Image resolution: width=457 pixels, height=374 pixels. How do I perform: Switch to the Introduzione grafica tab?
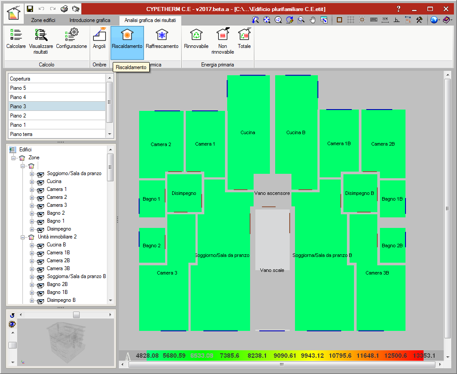[90, 20]
